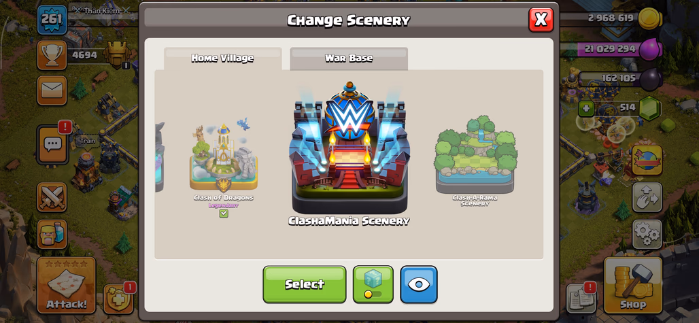
Task: Toggle the random scenery dice switch
Action: tap(373, 284)
